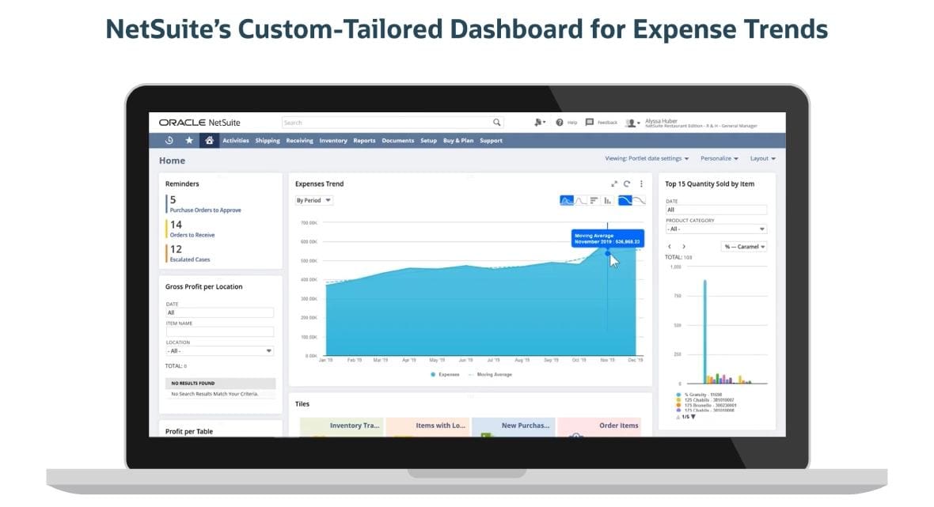Viewport: 934px width, 507px height.
Task: Go to Home via house icon
Action: pos(209,141)
